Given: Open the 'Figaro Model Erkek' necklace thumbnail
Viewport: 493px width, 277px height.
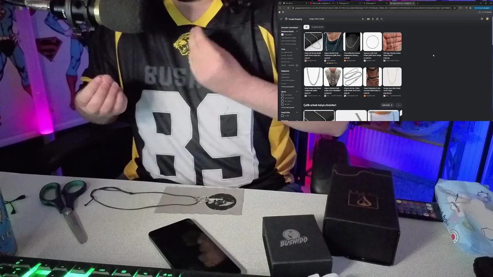Looking at the screenshot, I should coord(333,42).
